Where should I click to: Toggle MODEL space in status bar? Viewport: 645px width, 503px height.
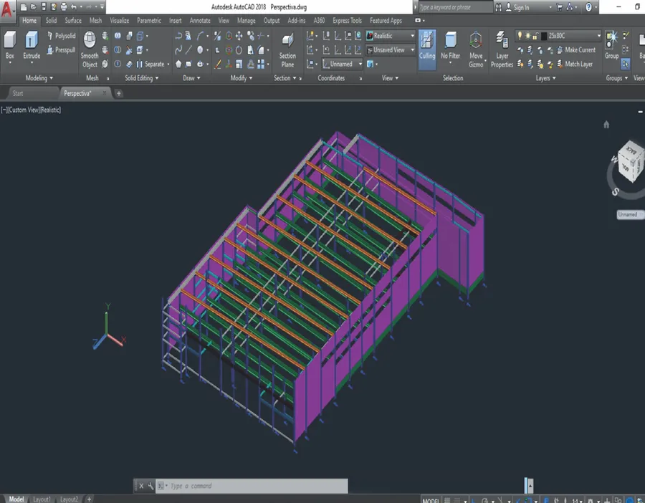431,500
